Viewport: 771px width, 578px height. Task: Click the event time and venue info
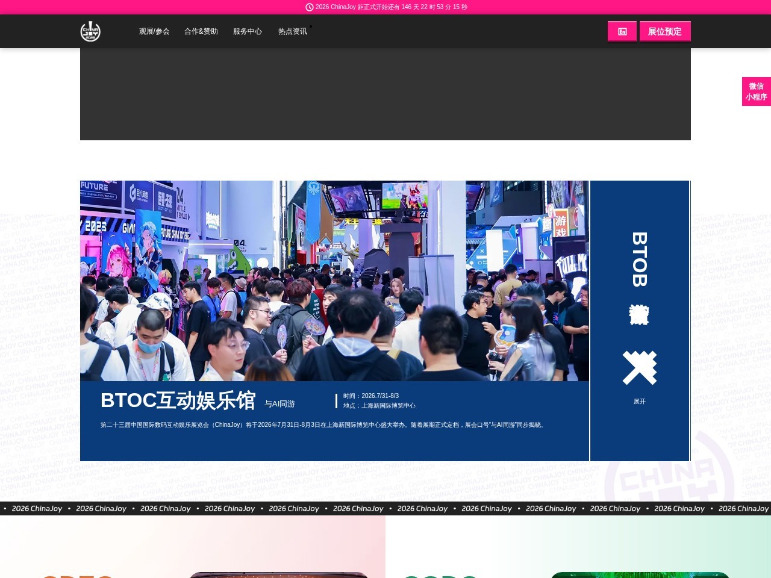coord(379,401)
